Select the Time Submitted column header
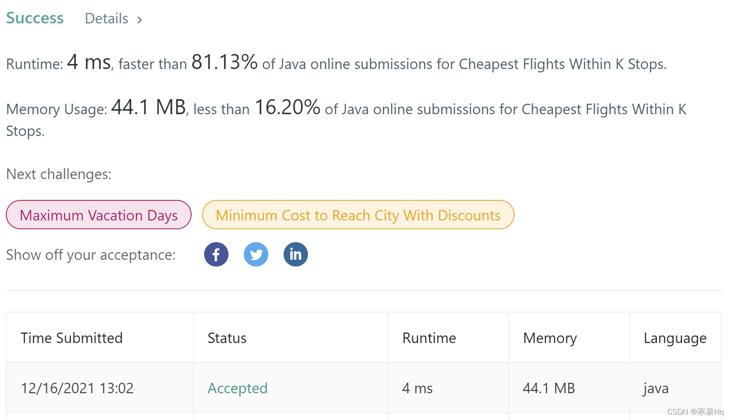Image resolution: width=730 pixels, height=420 pixels. pyautogui.click(x=72, y=338)
